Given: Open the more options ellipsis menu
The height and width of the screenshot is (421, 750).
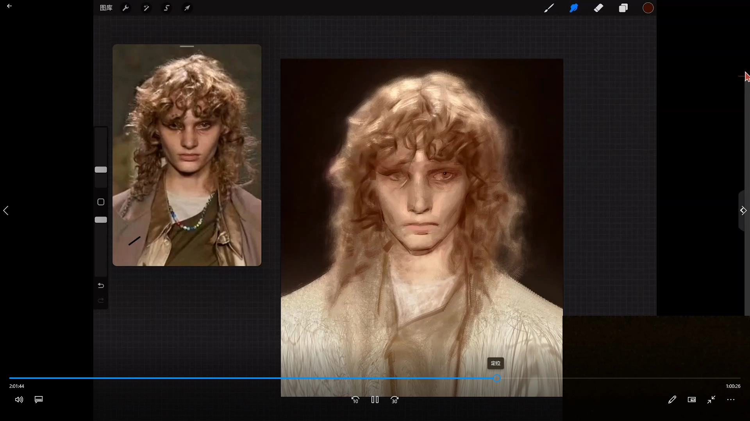Looking at the screenshot, I should pos(731,400).
